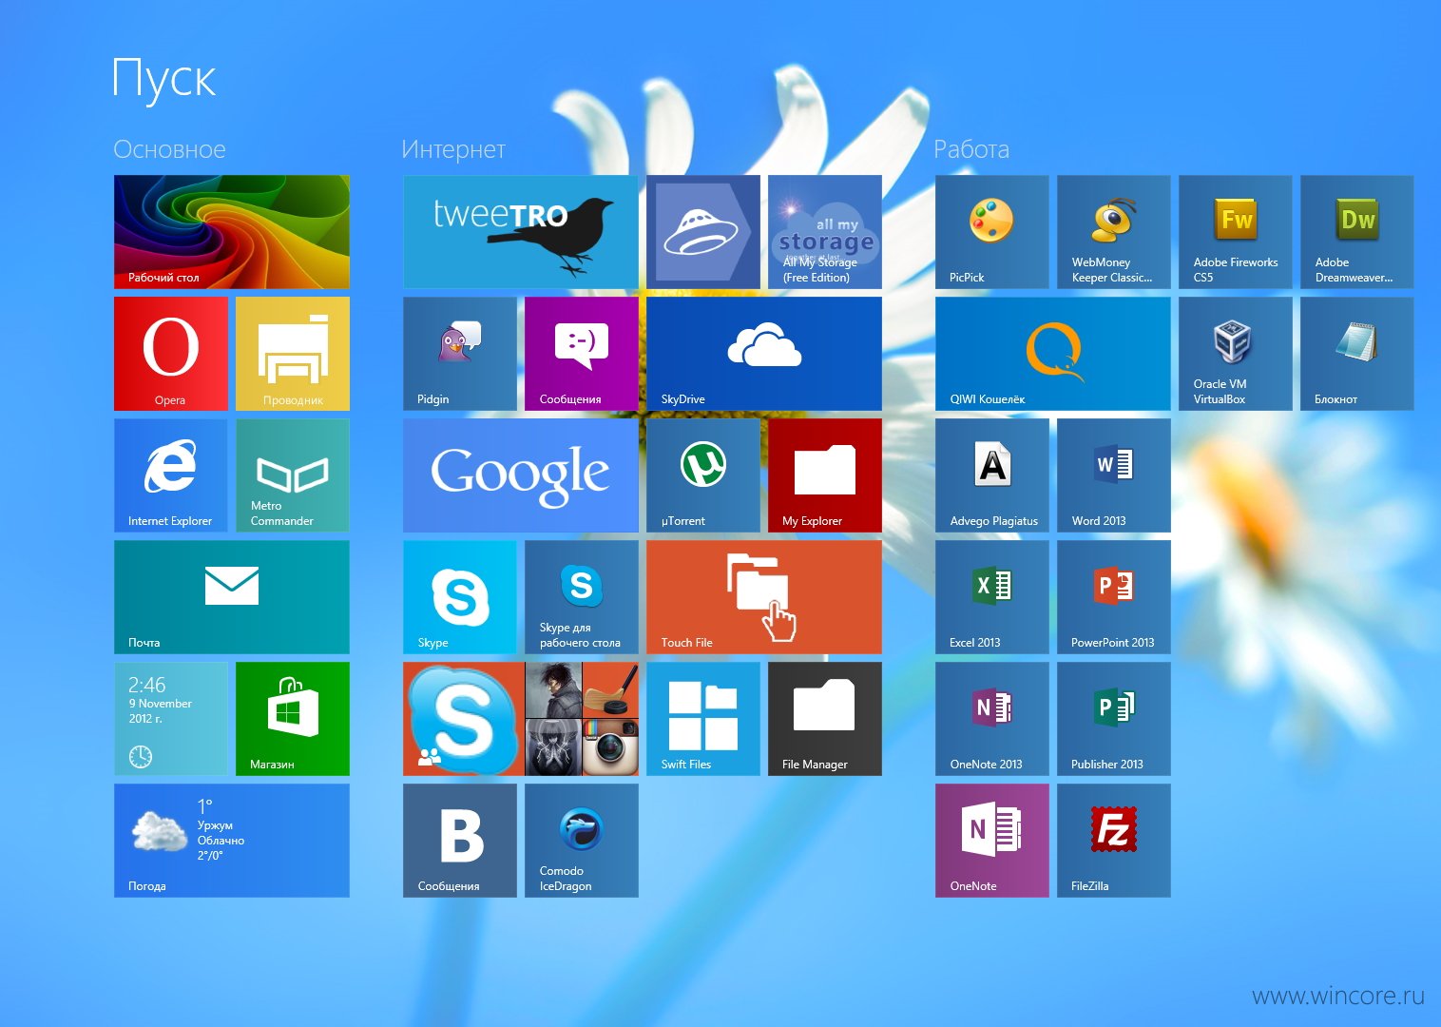Image resolution: width=1441 pixels, height=1027 pixels.
Task: Launch Adobe Fireworks CS5 tile
Action: pos(1236,232)
